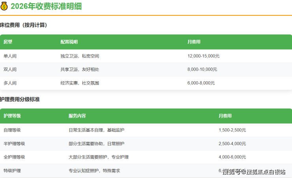
Task: Click the 房型 column header
Action: [x=8, y=42]
